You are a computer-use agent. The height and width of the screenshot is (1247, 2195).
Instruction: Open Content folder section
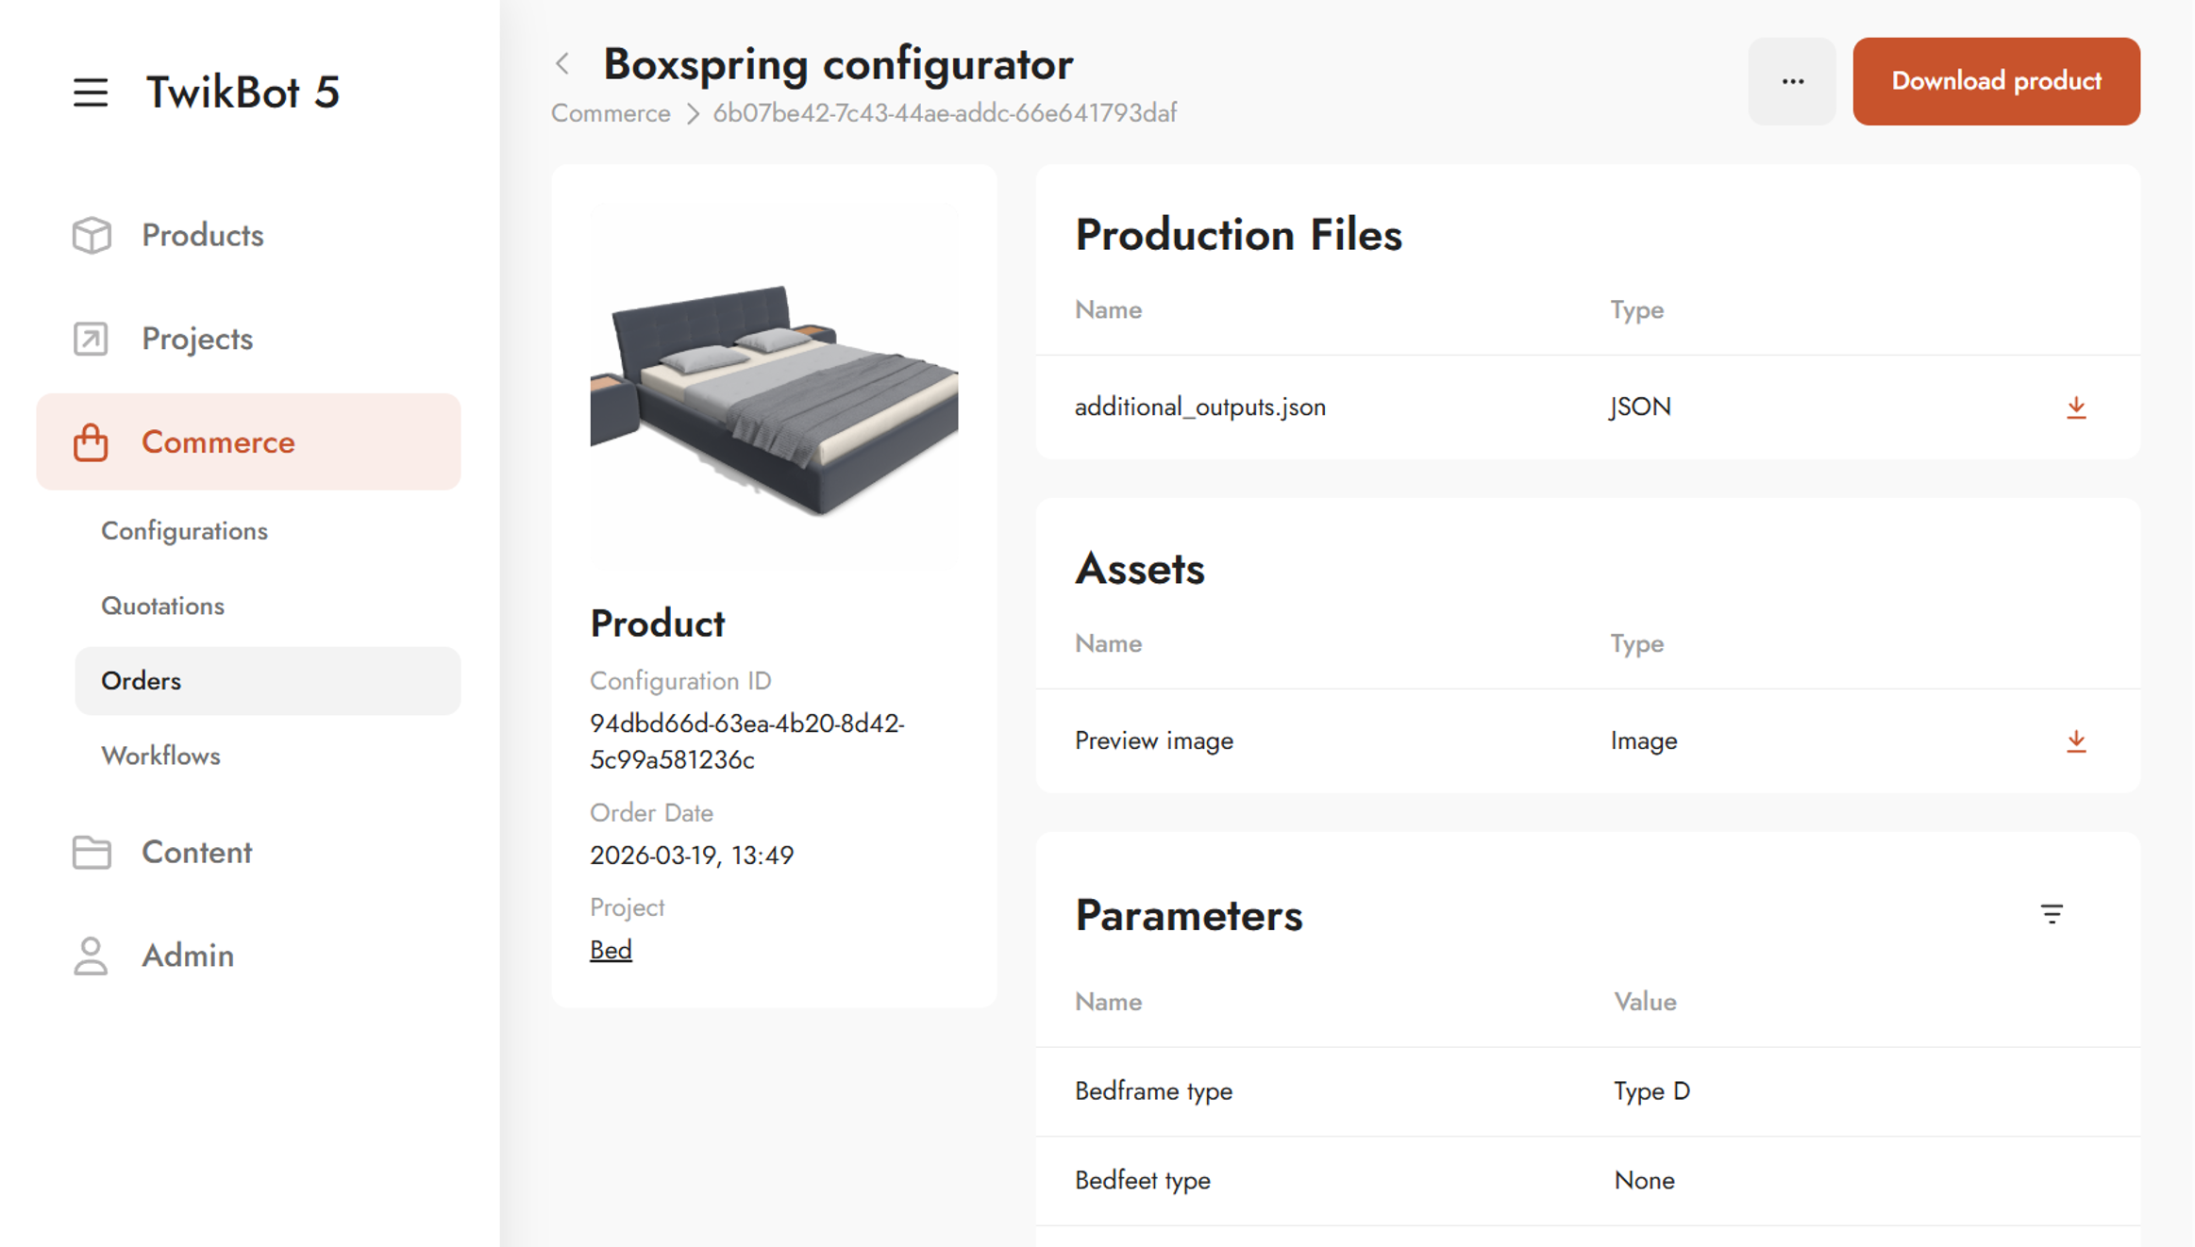tap(196, 852)
